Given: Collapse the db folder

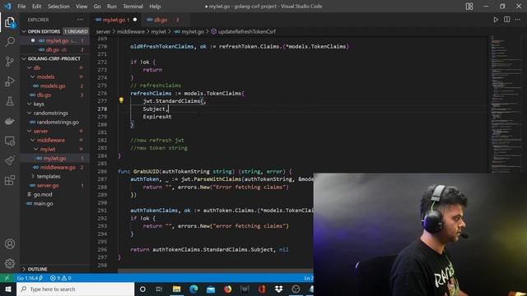Looking at the screenshot, I should click(30, 67).
